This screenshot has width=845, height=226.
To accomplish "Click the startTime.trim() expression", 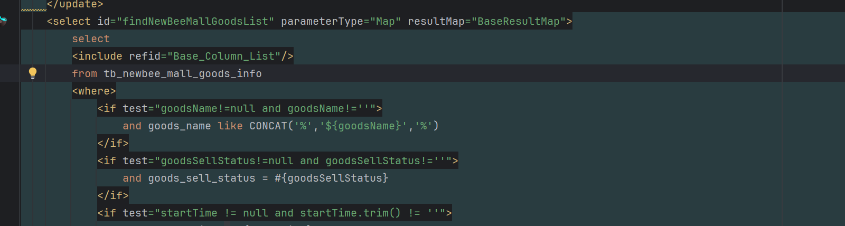I will click(x=350, y=213).
